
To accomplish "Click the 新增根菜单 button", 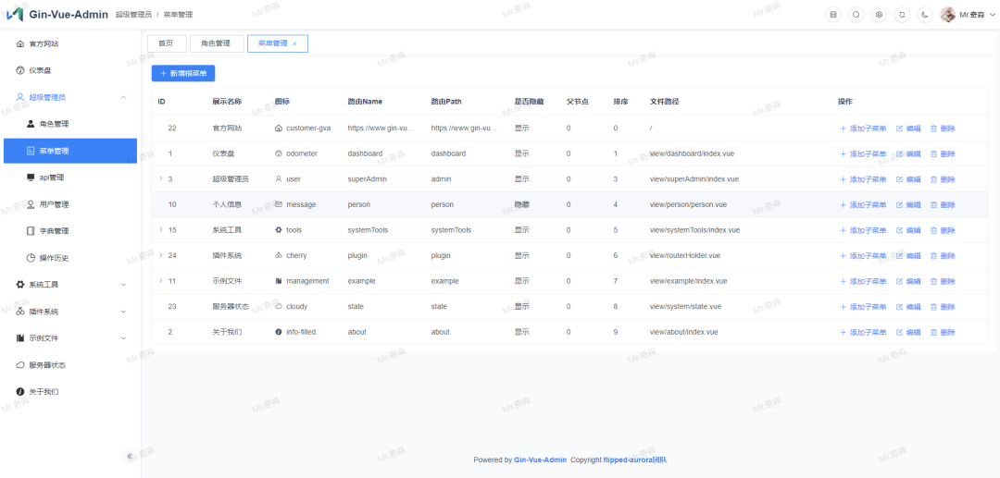I will tap(183, 73).
